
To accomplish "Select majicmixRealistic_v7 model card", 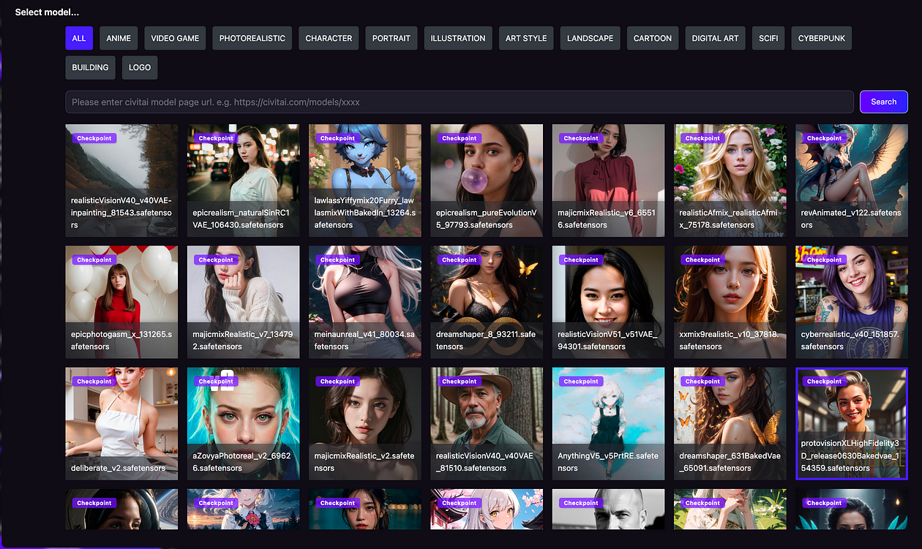I will coord(243,302).
